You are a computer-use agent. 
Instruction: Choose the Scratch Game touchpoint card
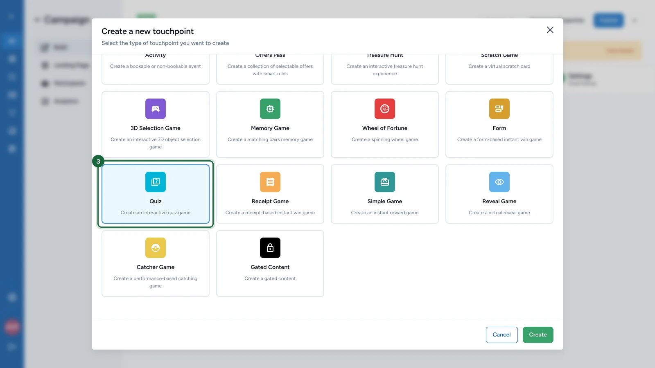pyautogui.click(x=499, y=69)
